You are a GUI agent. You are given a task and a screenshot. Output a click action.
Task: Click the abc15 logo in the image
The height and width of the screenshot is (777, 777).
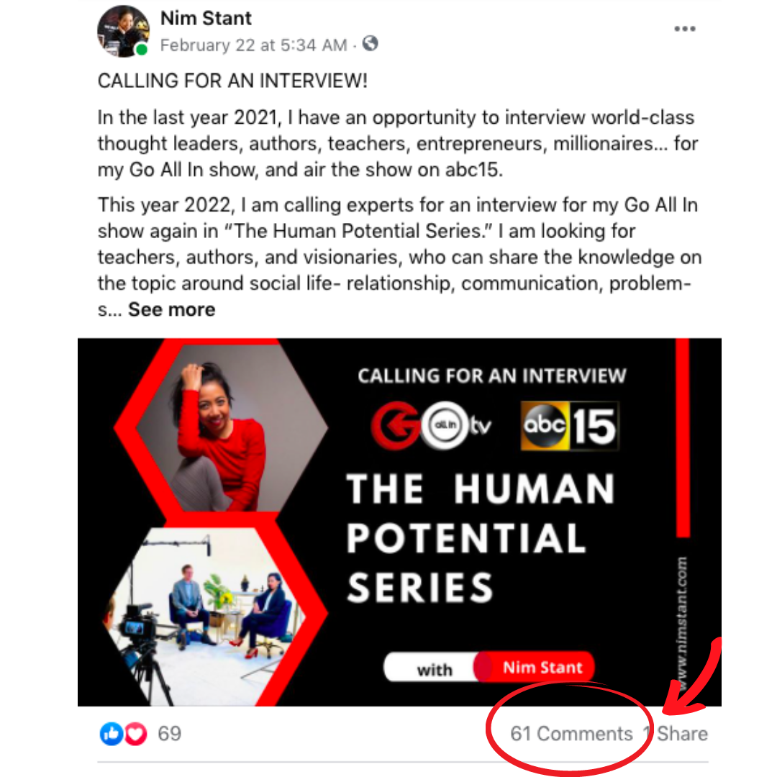pos(570,426)
